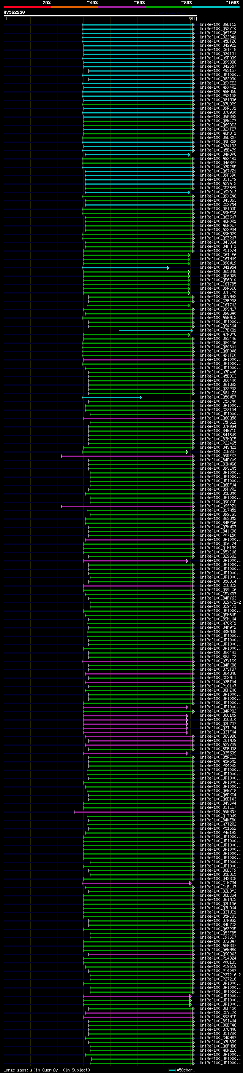Select hit label UniRef100_C5H611
The height and width of the screenshot is (1073, 243).
click(x=218, y=423)
